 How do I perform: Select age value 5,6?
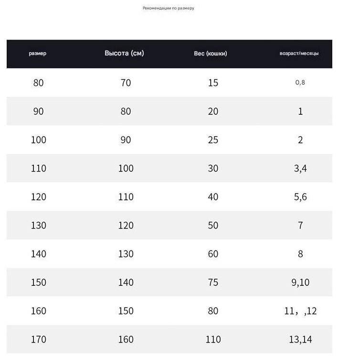pyautogui.click(x=300, y=197)
